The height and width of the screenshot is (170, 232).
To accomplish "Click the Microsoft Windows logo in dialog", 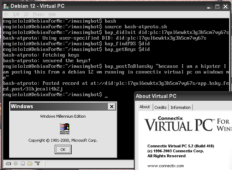I will 65,129.
